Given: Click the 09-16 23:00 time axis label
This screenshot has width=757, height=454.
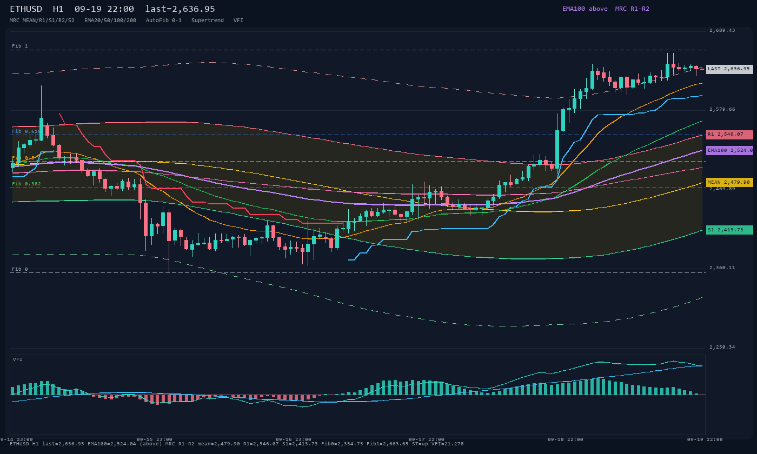Looking at the screenshot, I should click(294, 439).
